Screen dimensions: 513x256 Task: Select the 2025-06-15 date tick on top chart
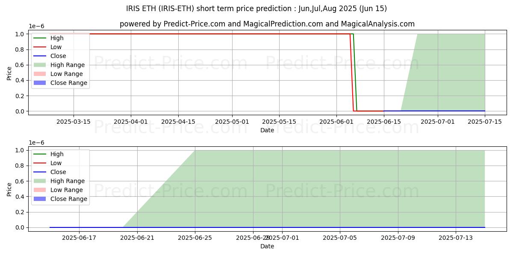pos(384,122)
